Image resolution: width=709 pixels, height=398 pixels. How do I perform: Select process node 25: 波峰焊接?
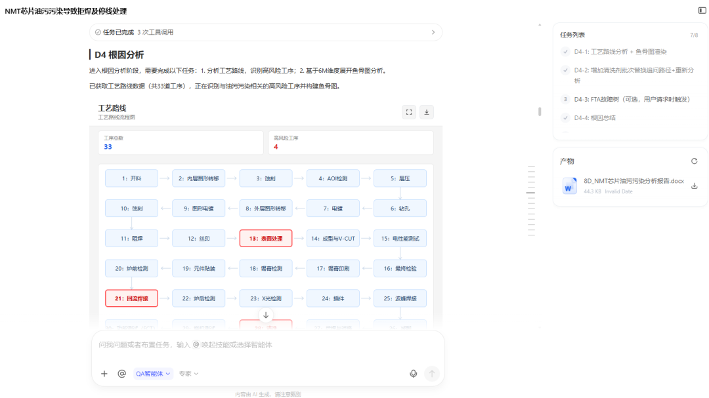coord(400,298)
